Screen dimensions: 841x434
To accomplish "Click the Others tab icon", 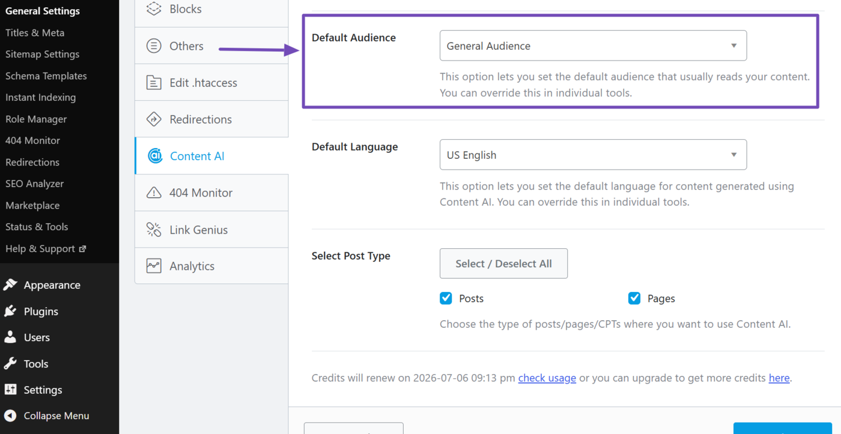I will 154,46.
